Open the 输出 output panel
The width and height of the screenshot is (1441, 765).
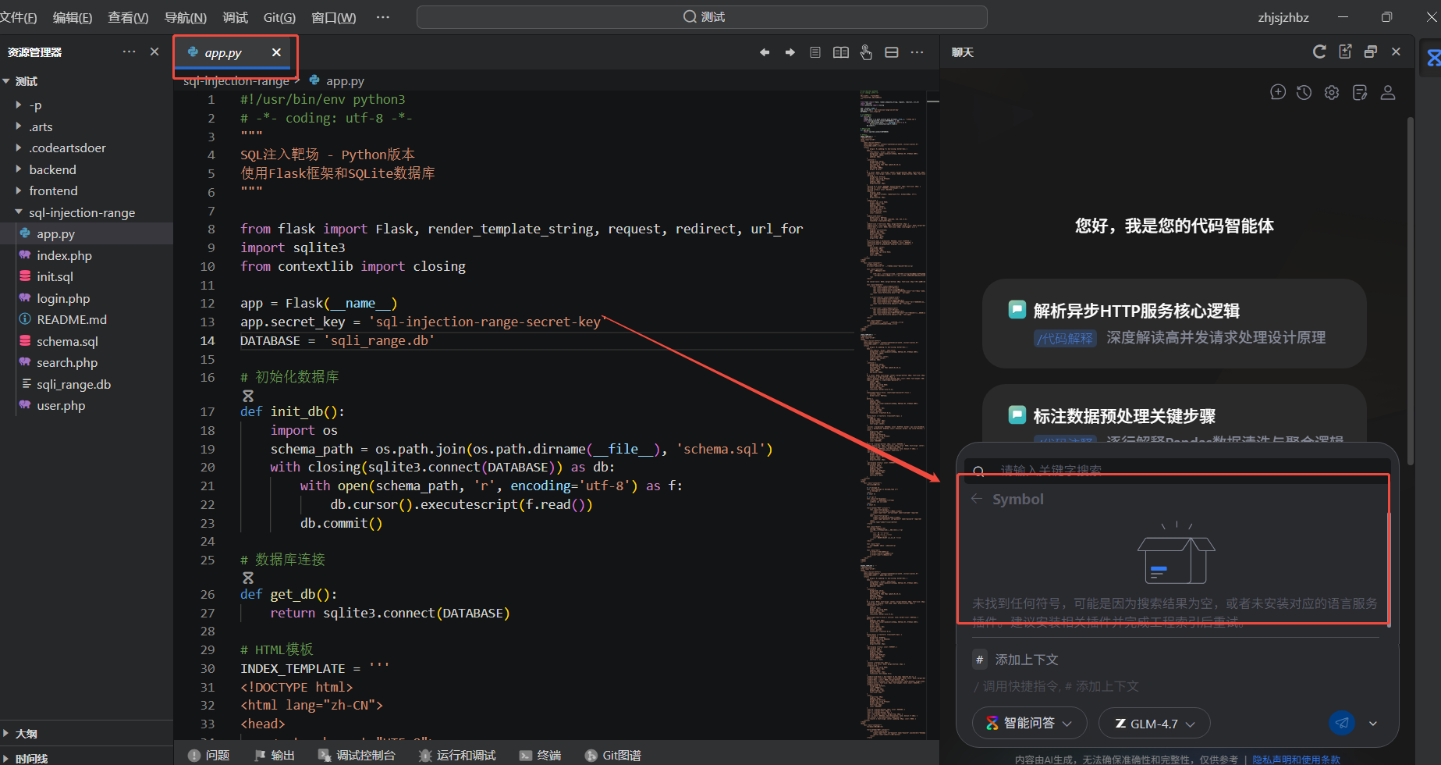click(274, 755)
